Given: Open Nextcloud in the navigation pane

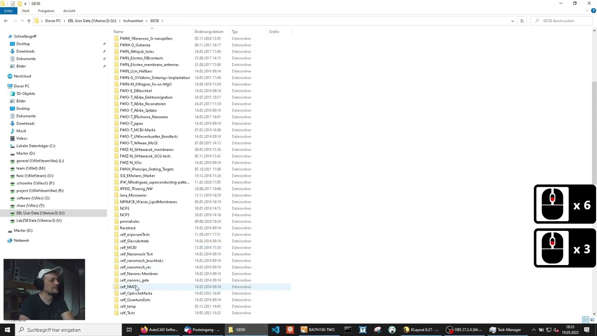Looking at the screenshot, I should [22, 76].
